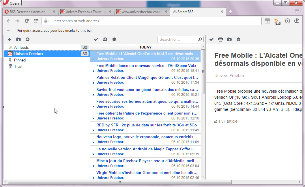Collapse sidebar with left edge arrow
The image size is (305, 187).
[3, 107]
